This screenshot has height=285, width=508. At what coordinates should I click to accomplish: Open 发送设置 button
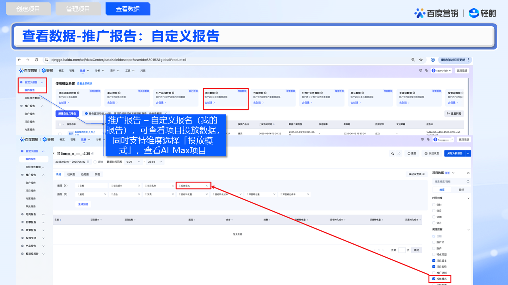point(432,153)
